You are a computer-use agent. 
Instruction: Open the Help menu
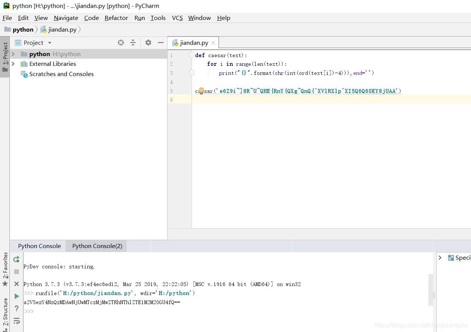pos(224,18)
